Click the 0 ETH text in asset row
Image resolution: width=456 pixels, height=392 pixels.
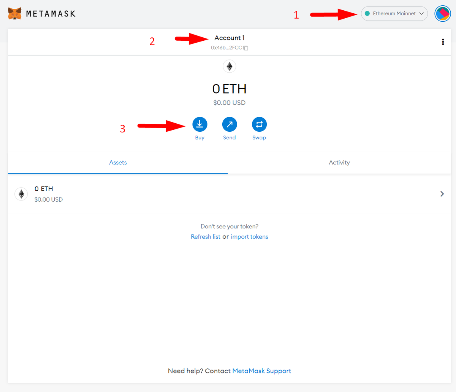point(44,189)
